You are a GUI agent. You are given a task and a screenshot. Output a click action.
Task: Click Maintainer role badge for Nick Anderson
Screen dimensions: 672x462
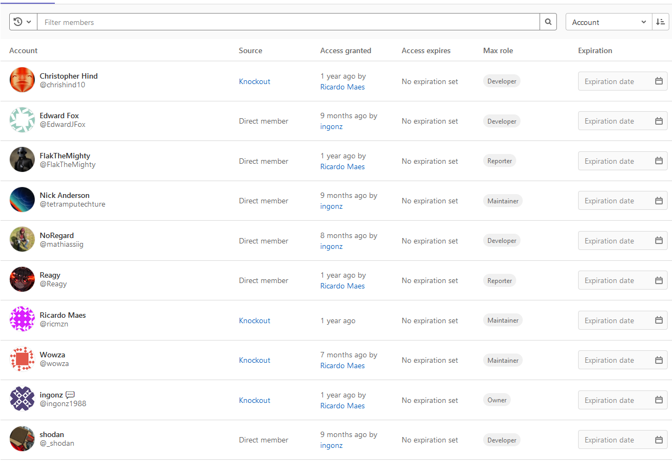(x=503, y=201)
